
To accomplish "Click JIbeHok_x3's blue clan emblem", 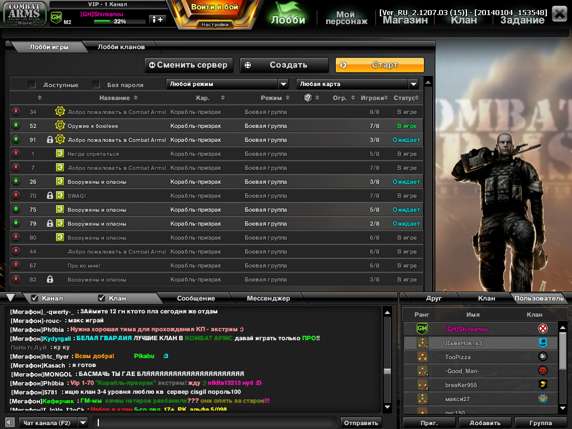I will 543,342.
